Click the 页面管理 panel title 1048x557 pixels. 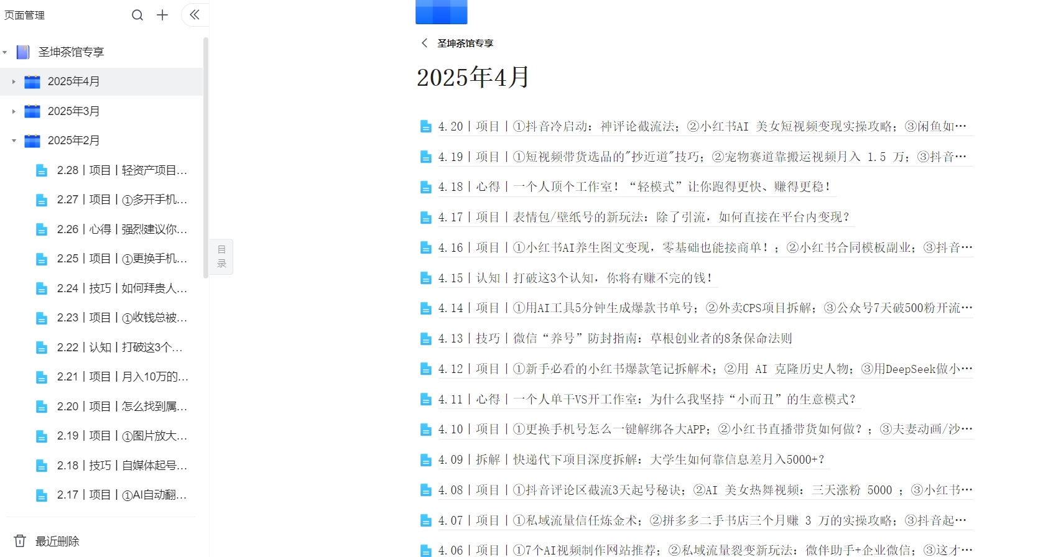tap(24, 15)
